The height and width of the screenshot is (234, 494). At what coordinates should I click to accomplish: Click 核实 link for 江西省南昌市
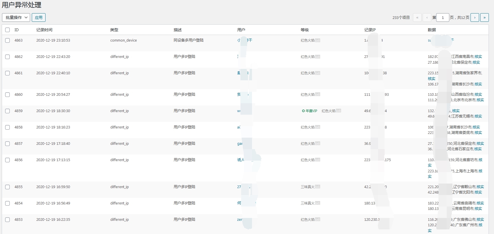(x=478, y=57)
